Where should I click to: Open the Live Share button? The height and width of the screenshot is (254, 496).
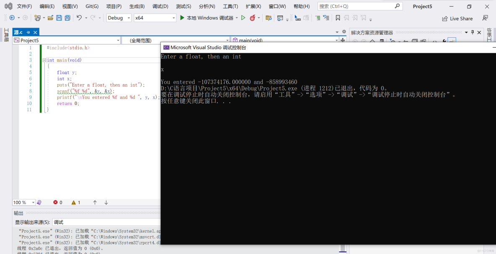tap(457, 19)
